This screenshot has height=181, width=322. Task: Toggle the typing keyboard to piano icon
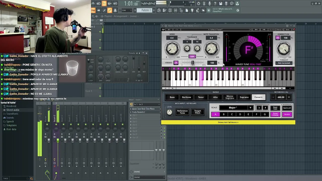(93, 10)
